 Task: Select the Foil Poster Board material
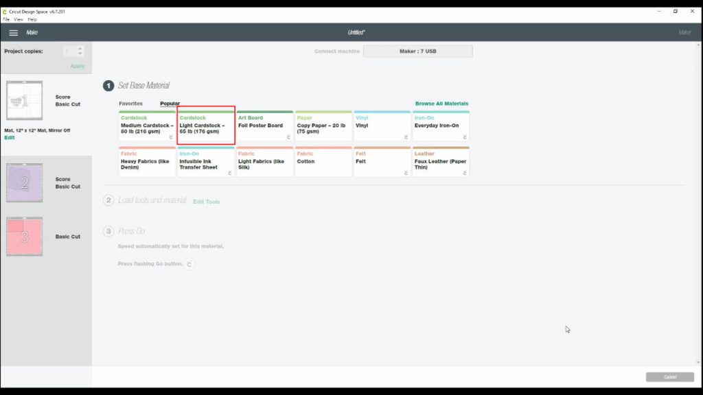coord(264,126)
